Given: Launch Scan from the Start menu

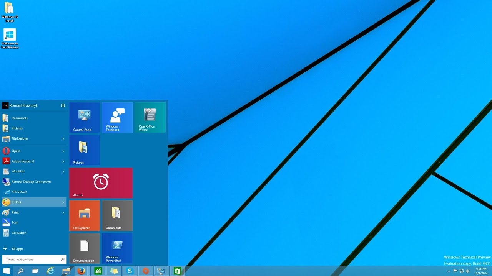Looking at the screenshot, I should click(34, 223).
